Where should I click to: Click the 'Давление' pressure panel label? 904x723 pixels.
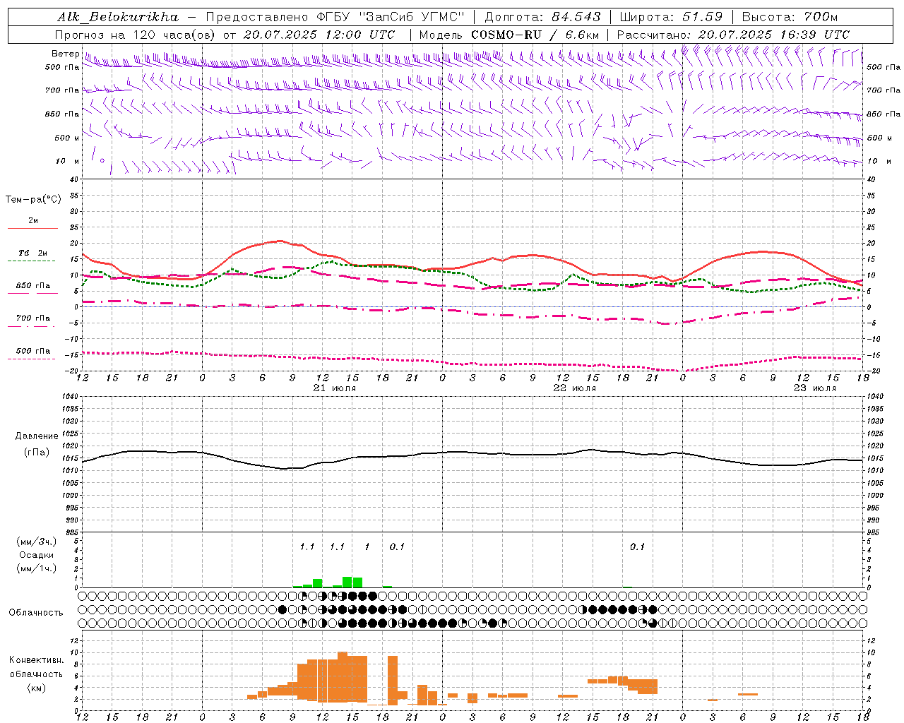pos(37,436)
